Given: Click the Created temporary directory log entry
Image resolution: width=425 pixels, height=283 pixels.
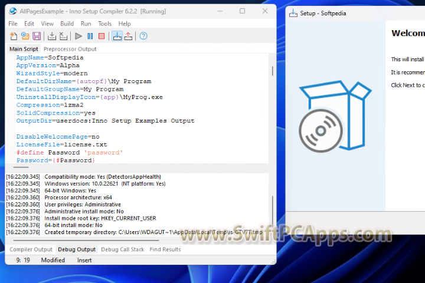Looking at the screenshot, I should [x=134, y=232].
